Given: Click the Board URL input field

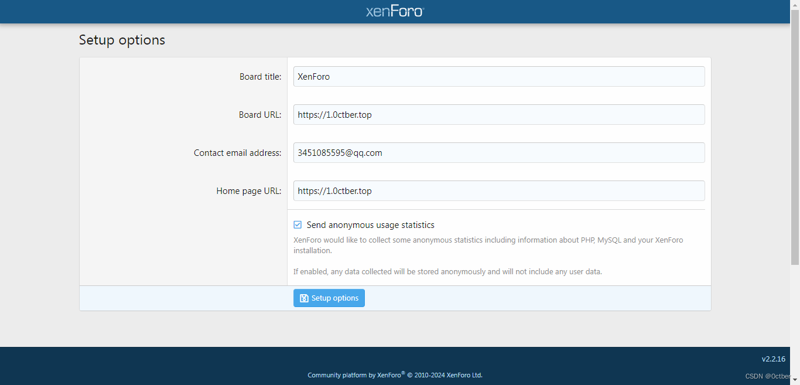Looking at the screenshot, I should 499,114.
